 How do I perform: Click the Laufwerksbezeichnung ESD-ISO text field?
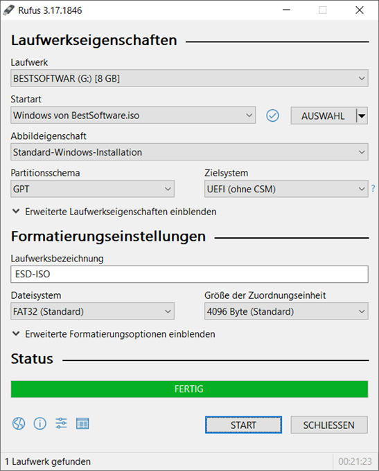189,275
